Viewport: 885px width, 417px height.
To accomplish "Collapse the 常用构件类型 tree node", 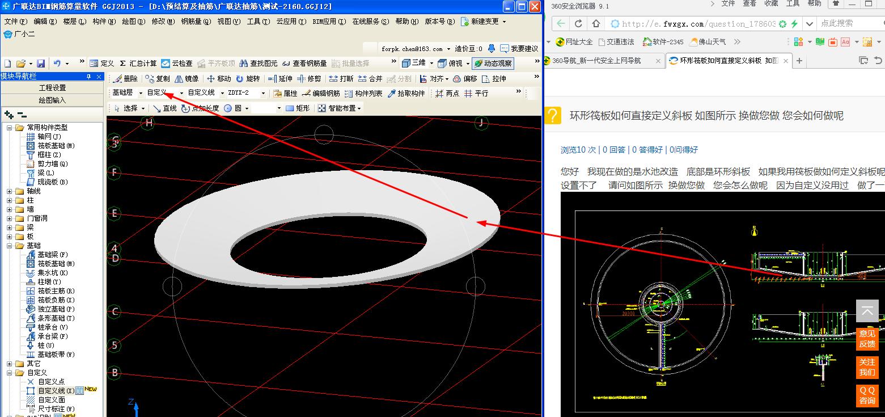I will click(10, 128).
